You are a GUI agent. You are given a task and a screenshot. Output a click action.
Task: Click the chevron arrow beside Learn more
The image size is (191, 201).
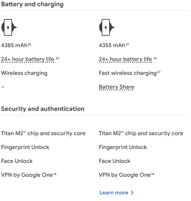[132, 193]
